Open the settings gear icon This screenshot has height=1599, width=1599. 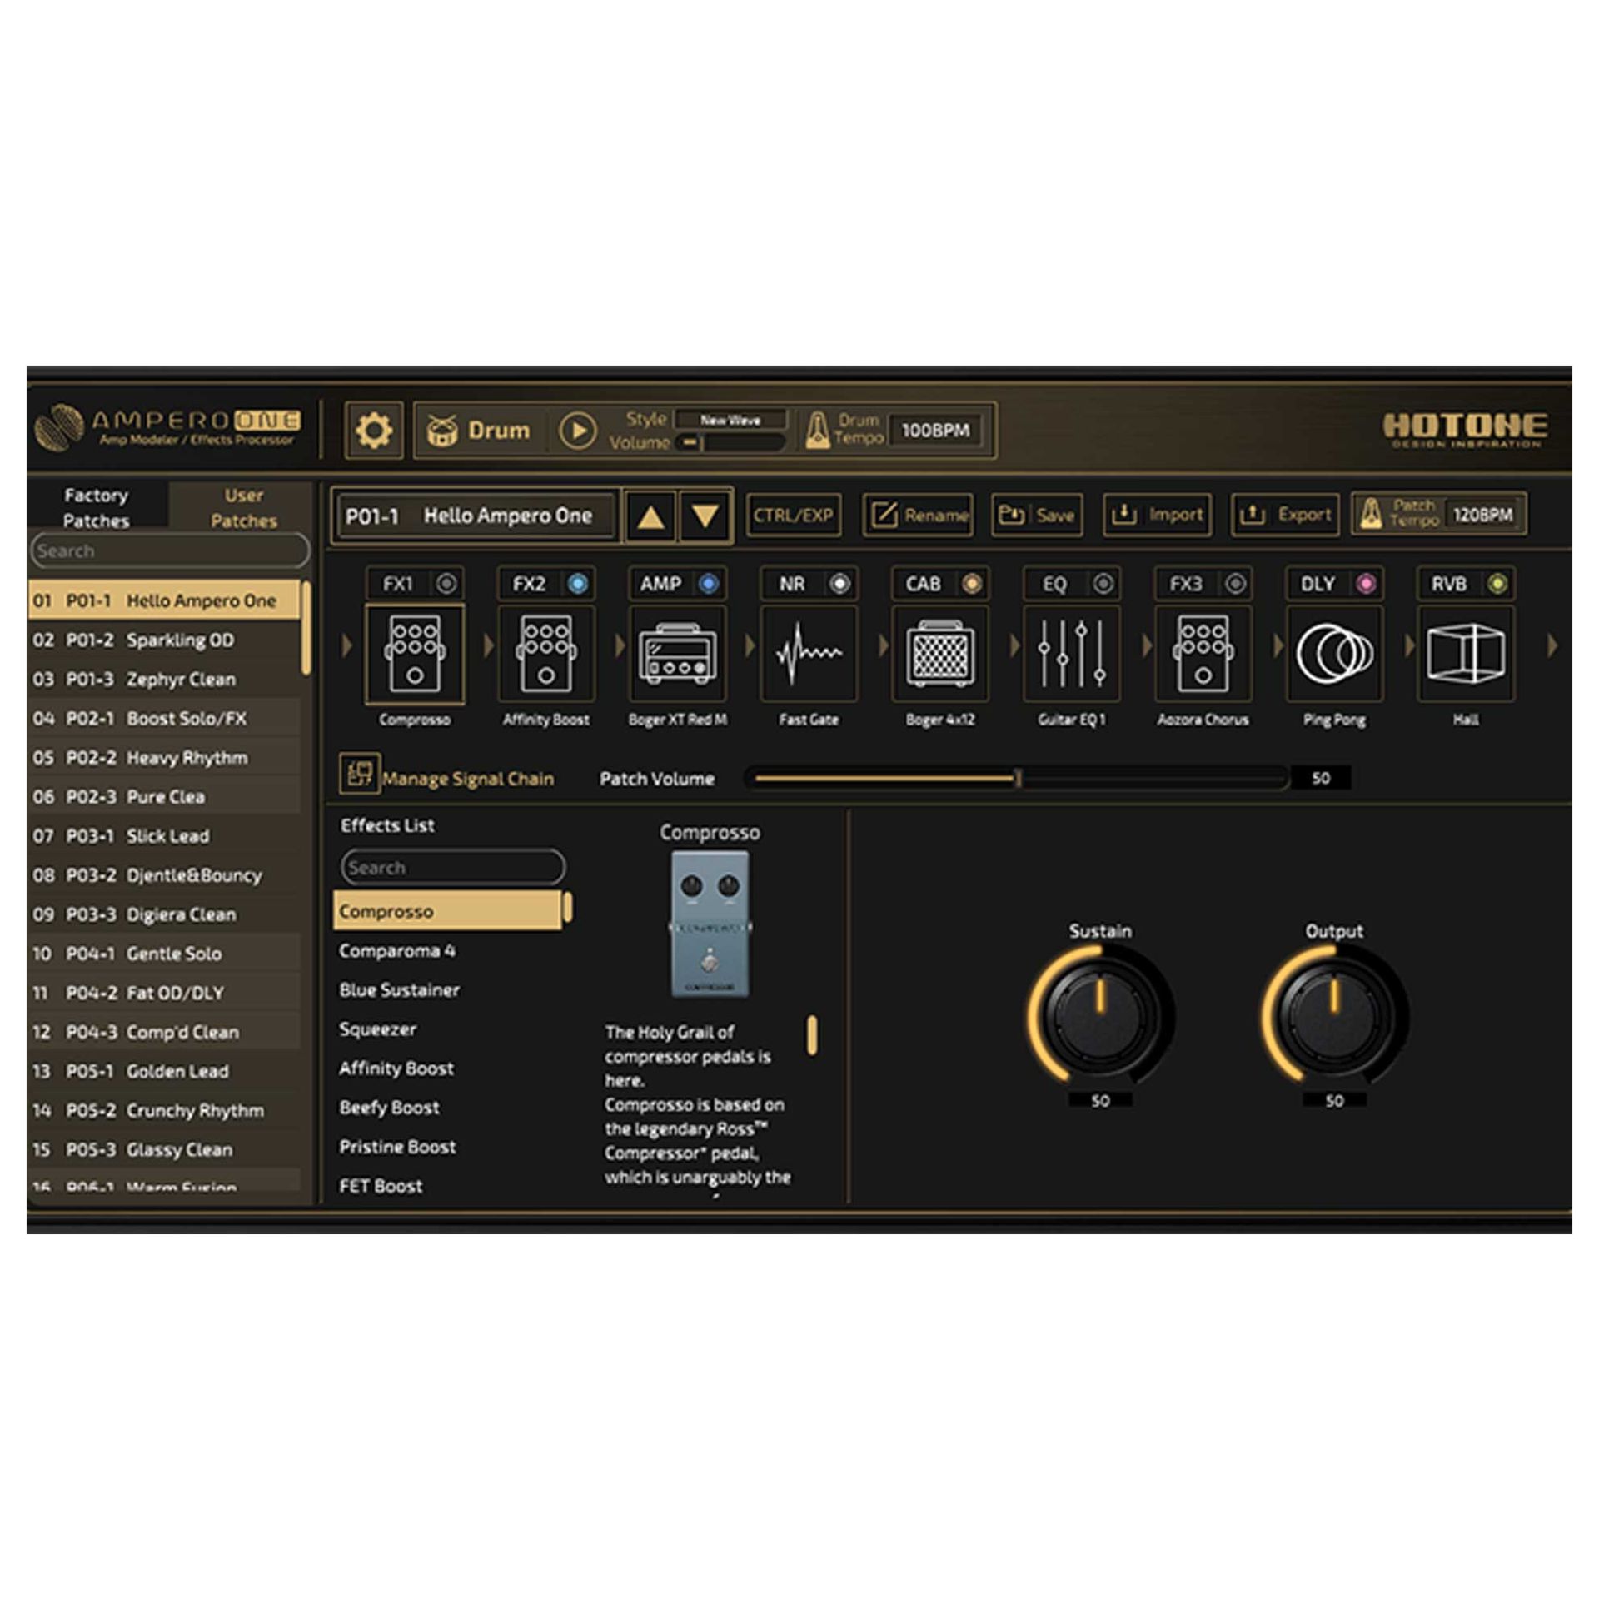374,431
